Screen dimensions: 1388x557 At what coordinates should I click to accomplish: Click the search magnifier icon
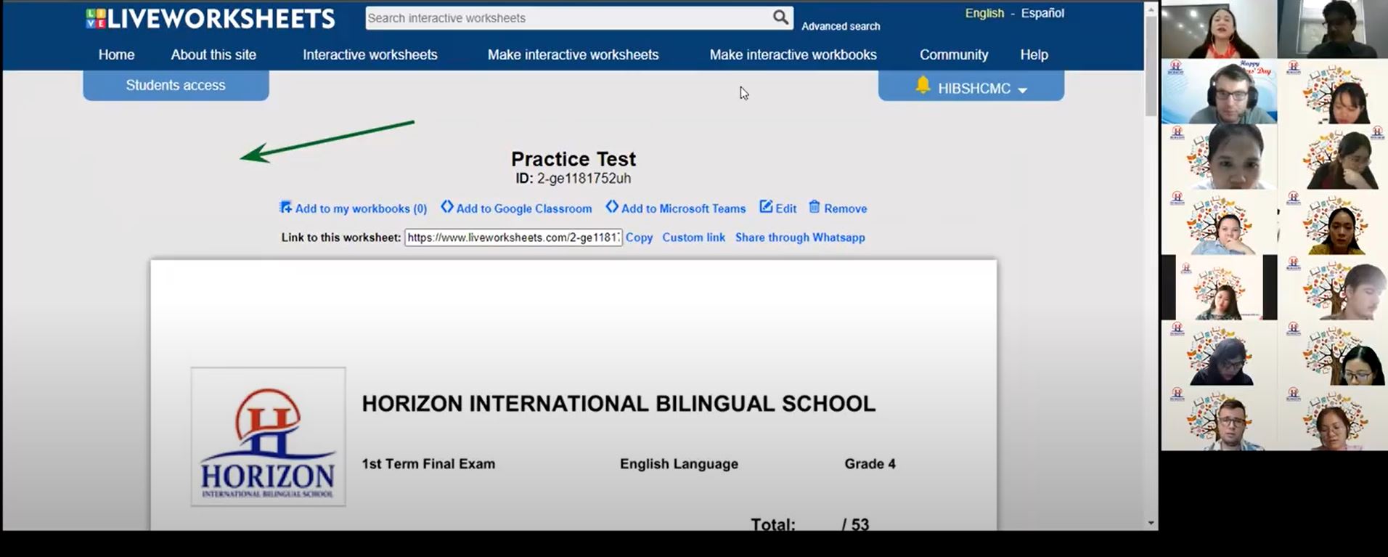(780, 17)
